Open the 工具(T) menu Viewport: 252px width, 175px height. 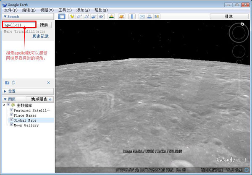click(65, 10)
